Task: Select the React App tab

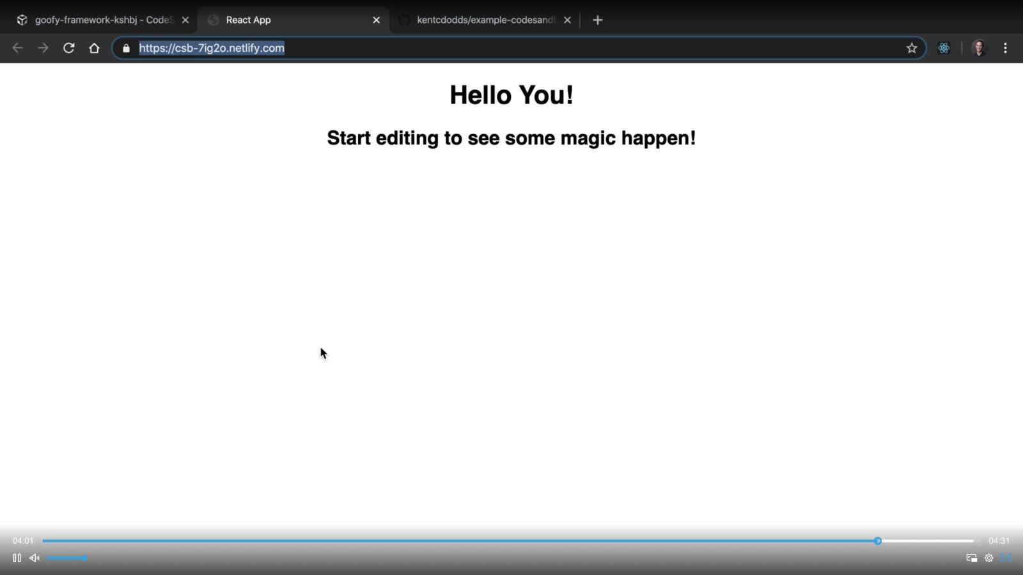Action: tap(293, 20)
